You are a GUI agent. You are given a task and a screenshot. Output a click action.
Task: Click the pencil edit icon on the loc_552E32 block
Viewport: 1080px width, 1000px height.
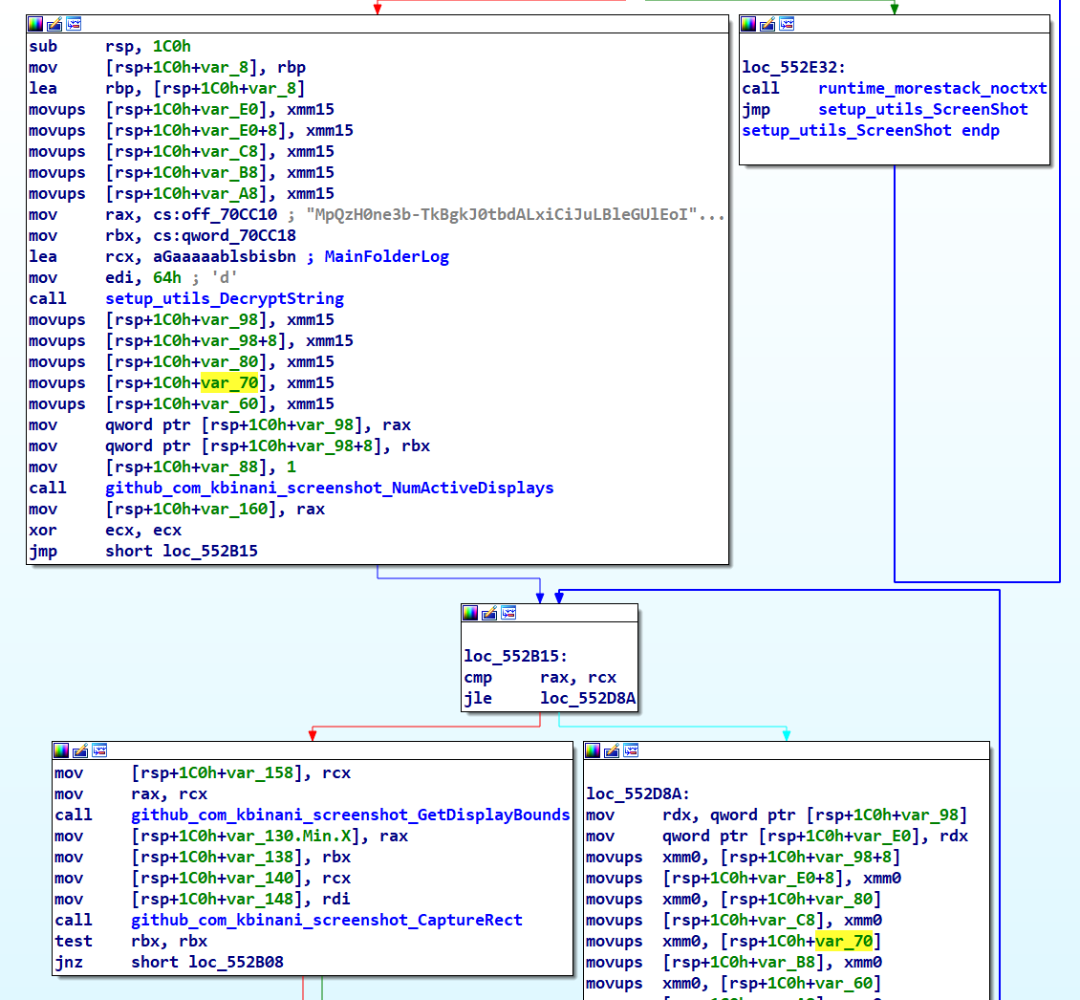767,24
